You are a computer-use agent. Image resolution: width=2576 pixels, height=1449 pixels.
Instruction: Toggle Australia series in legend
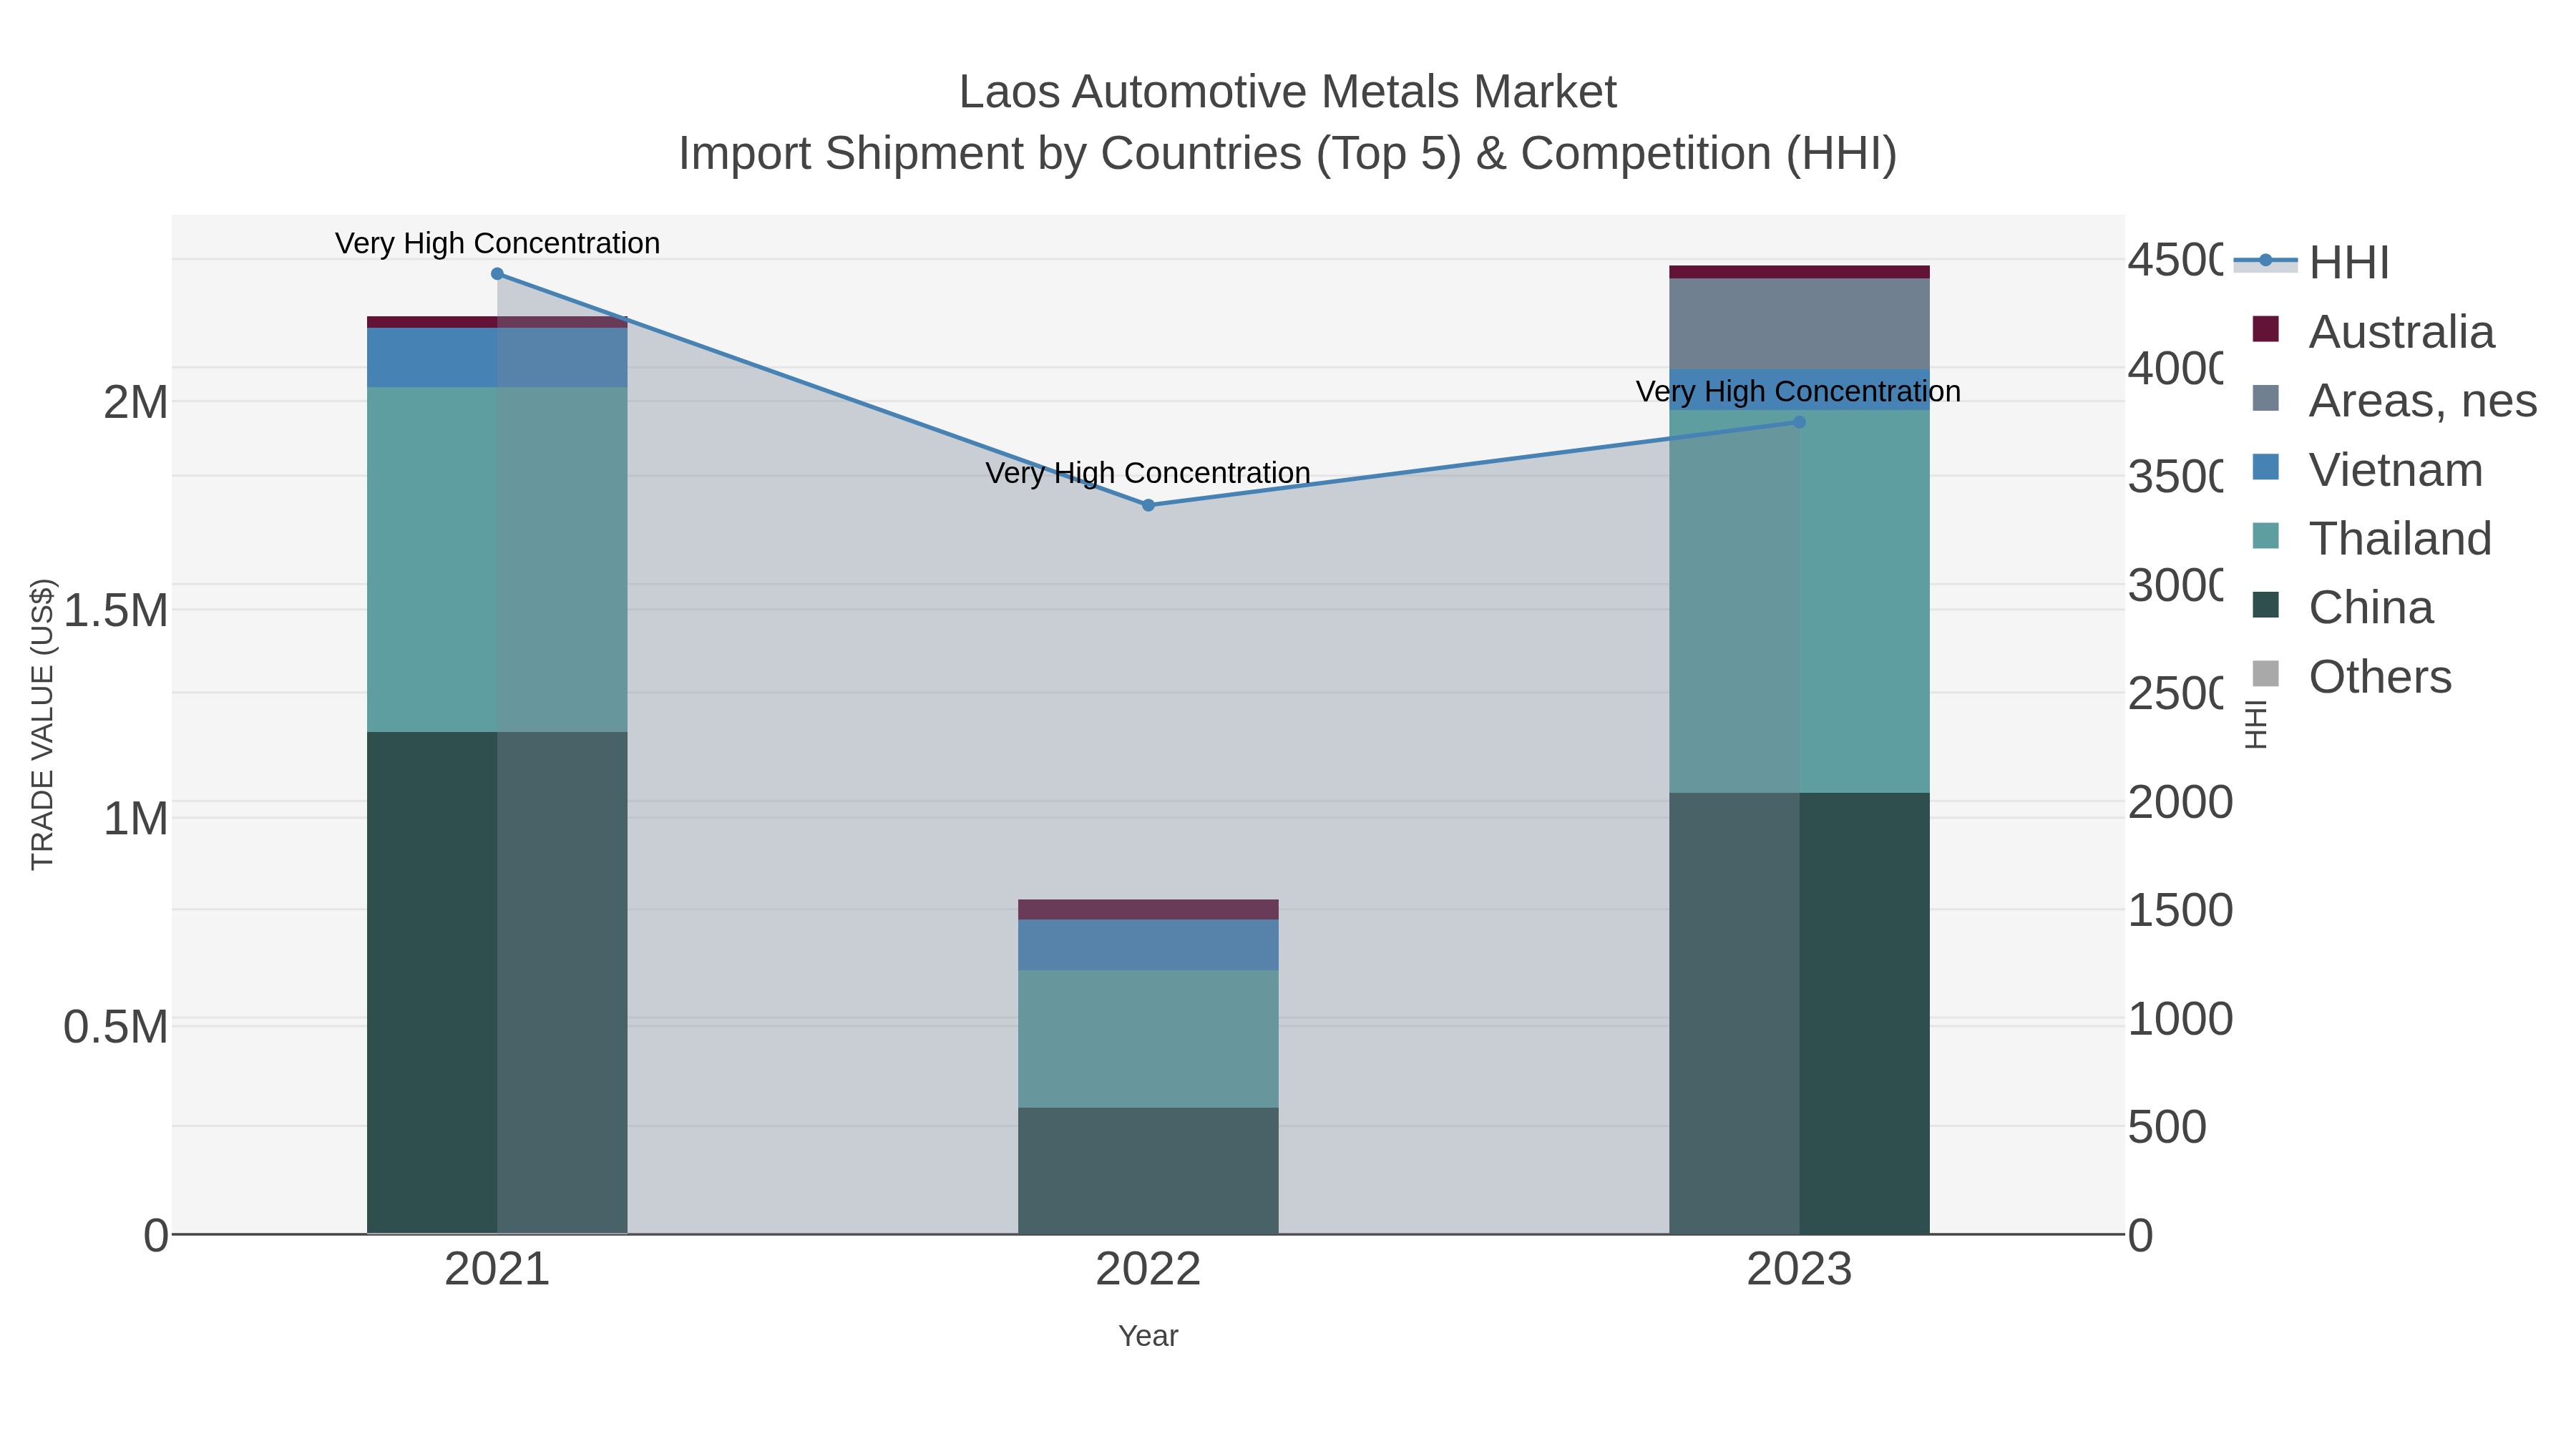pos(2373,331)
